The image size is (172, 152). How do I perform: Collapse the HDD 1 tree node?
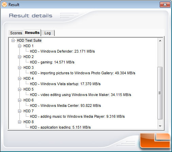click(x=20, y=46)
